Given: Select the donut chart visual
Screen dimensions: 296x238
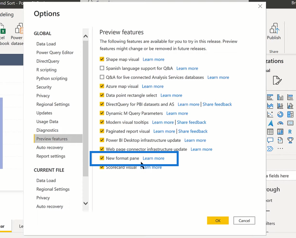Looking at the screenshot, I should click(280, 114).
